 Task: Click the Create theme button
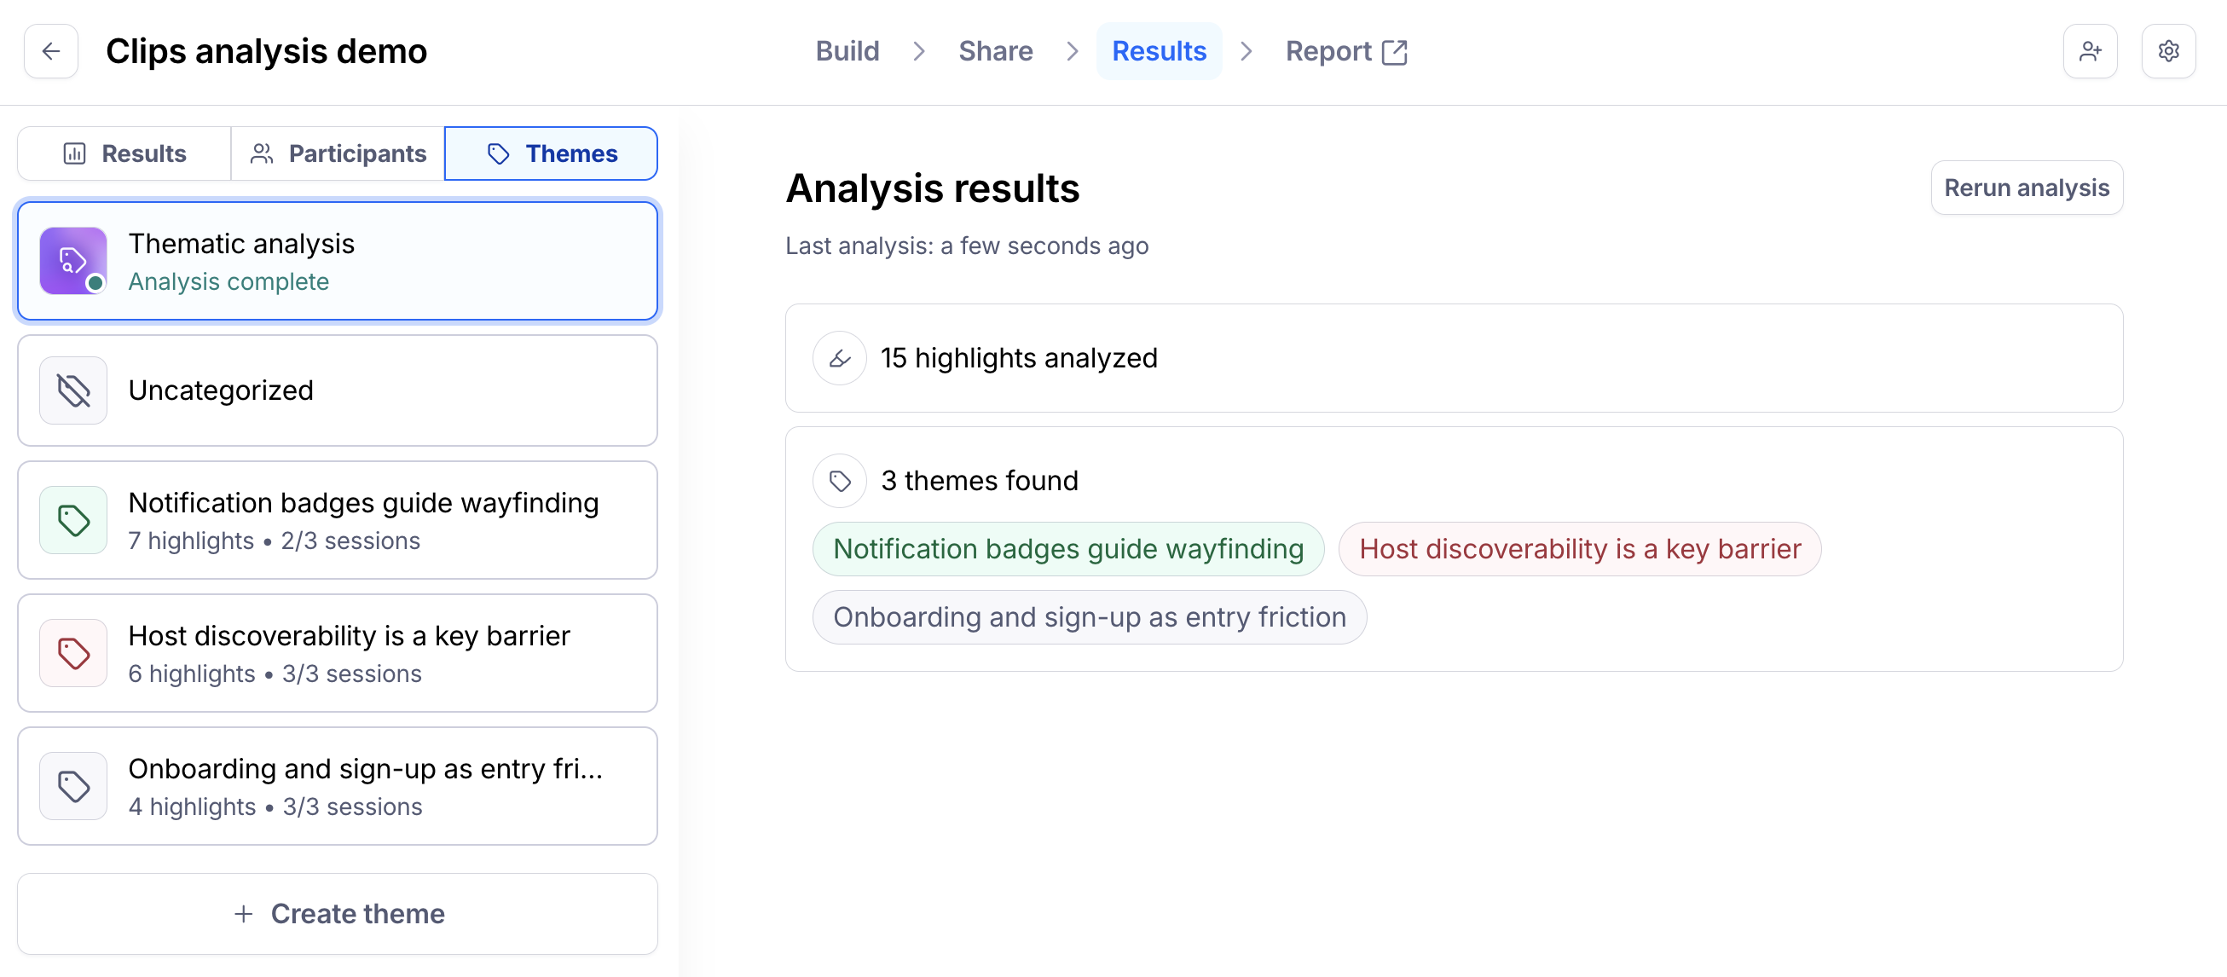338,914
